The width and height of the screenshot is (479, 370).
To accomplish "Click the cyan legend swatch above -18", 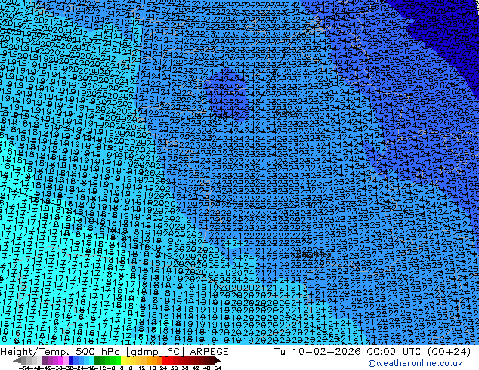I will click(x=91, y=360).
